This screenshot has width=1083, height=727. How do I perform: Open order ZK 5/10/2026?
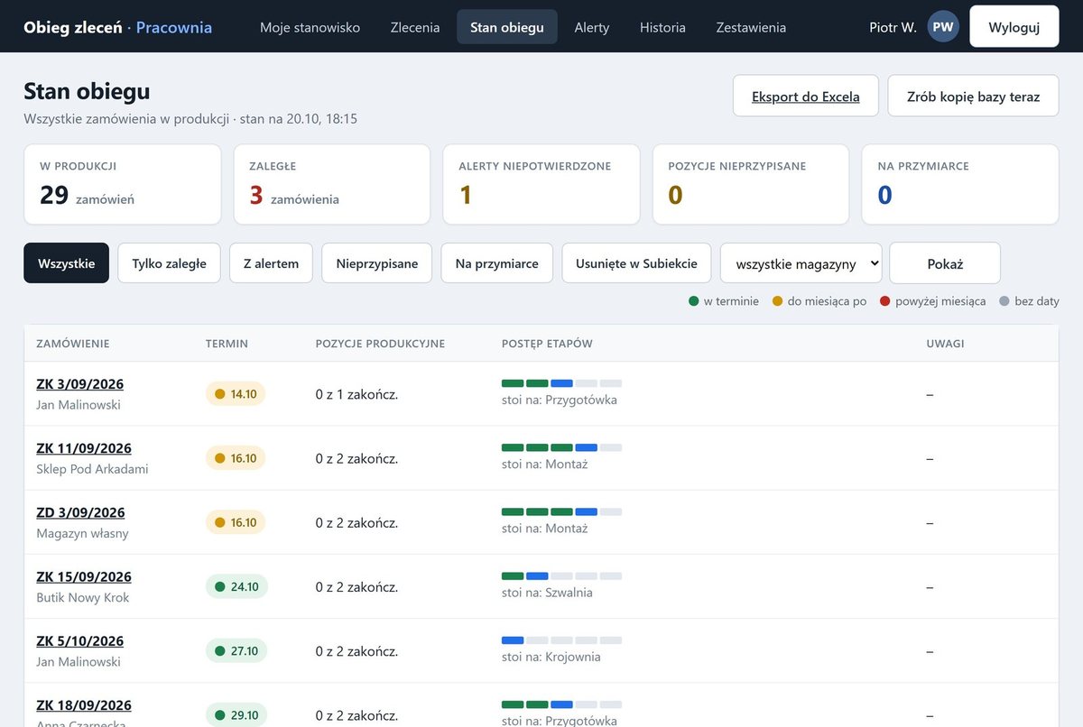click(80, 640)
